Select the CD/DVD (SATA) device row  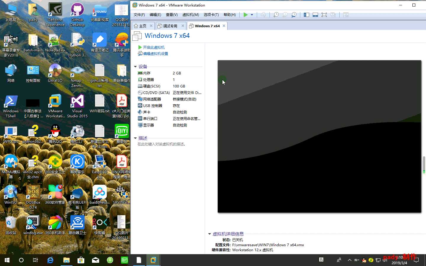[170, 93]
